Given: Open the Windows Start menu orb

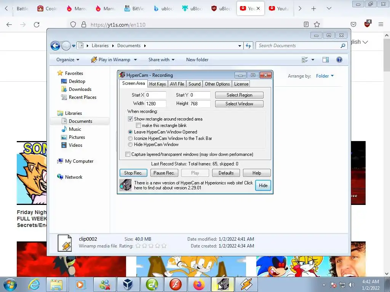Looking at the screenshot, I should pos(10,284).
